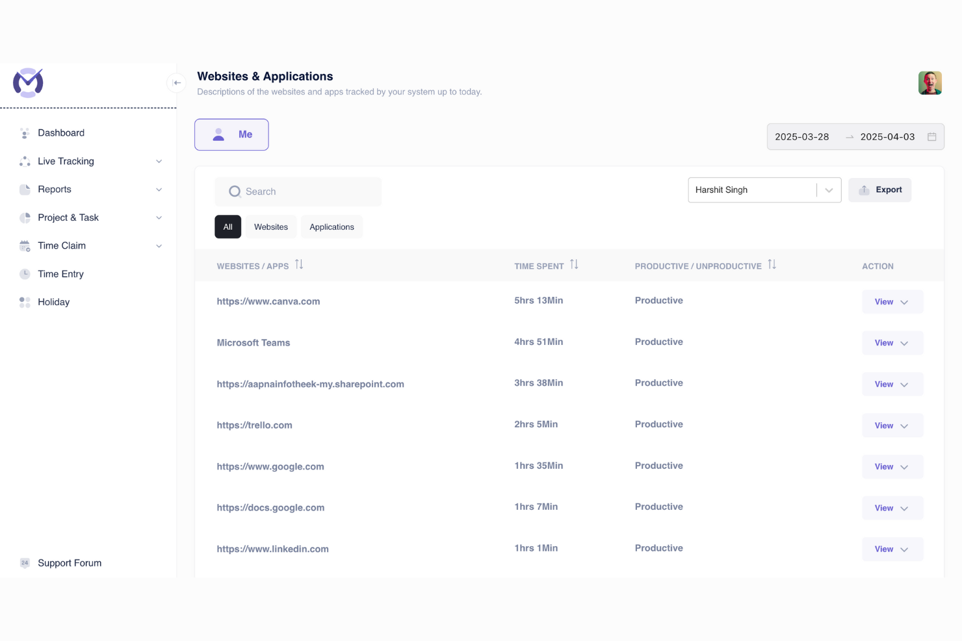Select the Live Tracking icon
This screenshot has width=962, height=641.
point(24,161)
